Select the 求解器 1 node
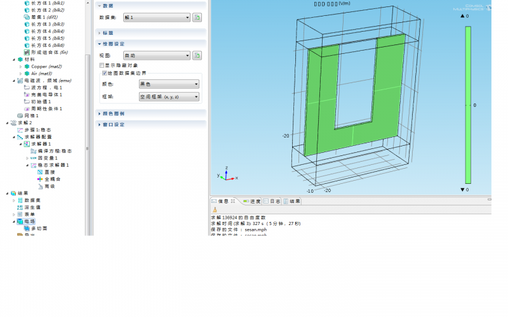This screenshot has width=508, height=317. tap(38, 144)
